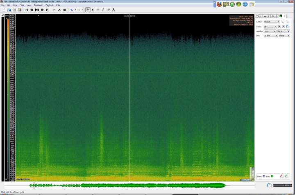Click the Undo arrow icon
Viewport: 295px width, 195px height.
coord(72,10)
